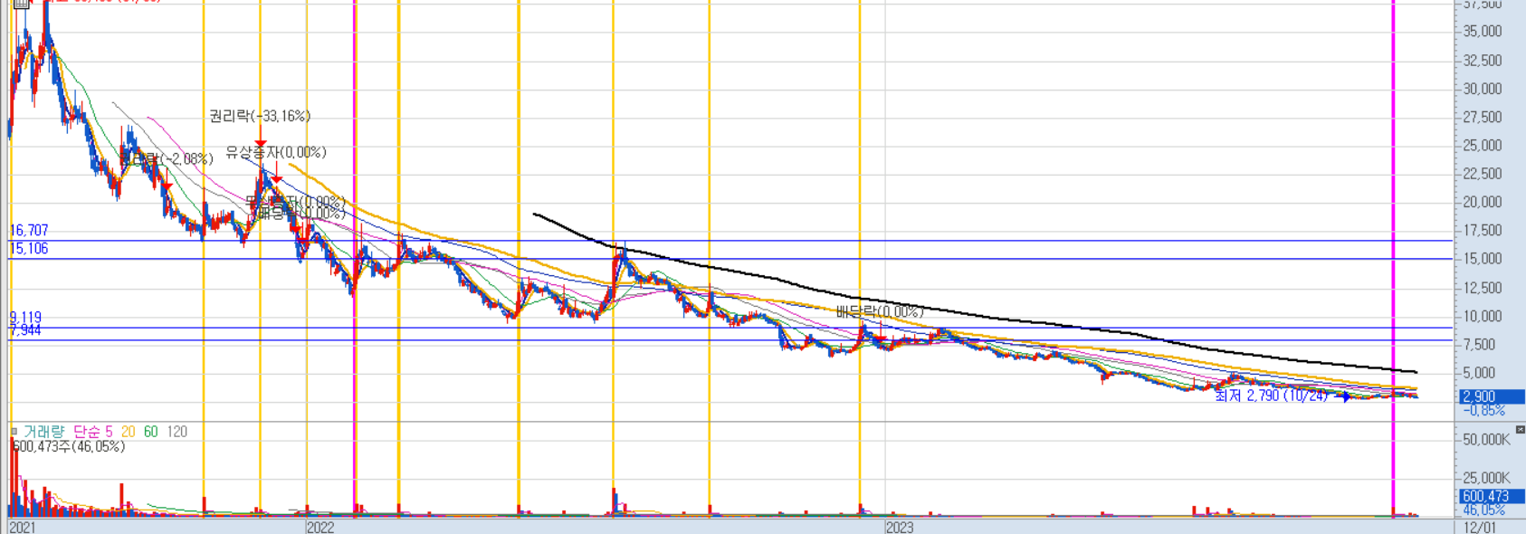Click the 배당락(0,00%) label near 2023
This screenshot has height=534, width=1526.
[x=880, y=311]
